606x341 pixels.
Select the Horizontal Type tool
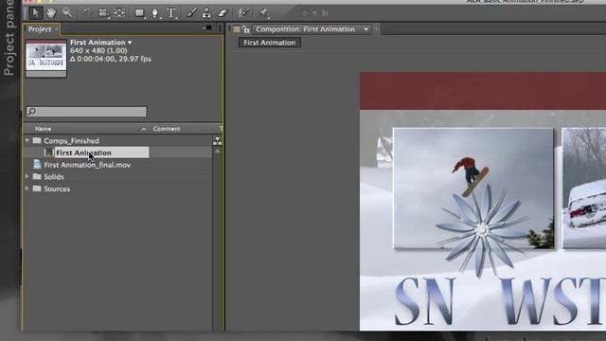coord(171,13)
